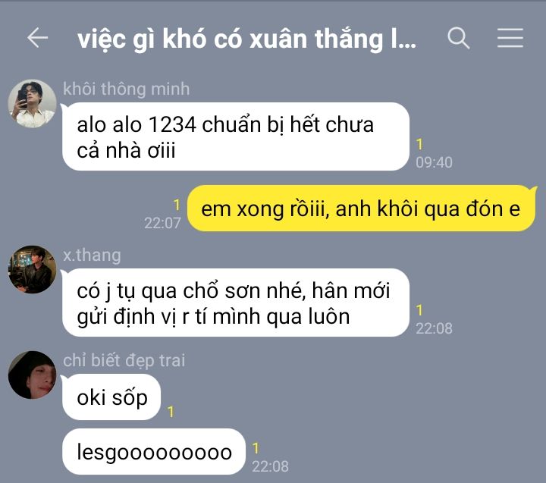Select the lesgoooooooo message bubble
This screenshot has width=546, height=483.
point(154,452)
